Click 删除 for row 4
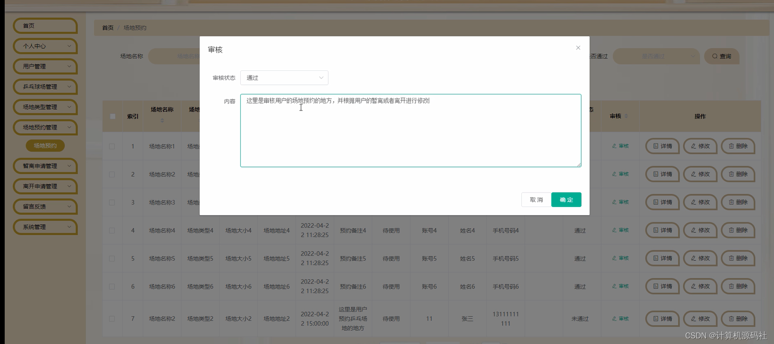This screenshot has width=774, height=344. (x=738, y=230)
